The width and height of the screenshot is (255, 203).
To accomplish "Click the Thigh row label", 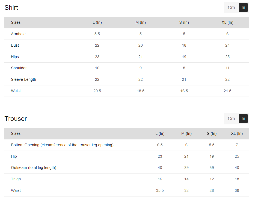I will [16, 179].
